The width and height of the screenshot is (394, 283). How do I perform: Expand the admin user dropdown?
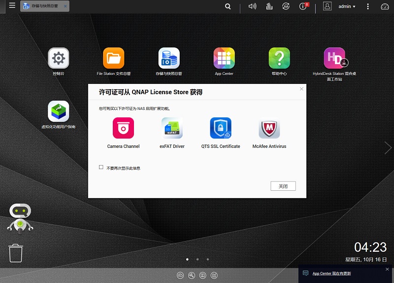(347, 6)
